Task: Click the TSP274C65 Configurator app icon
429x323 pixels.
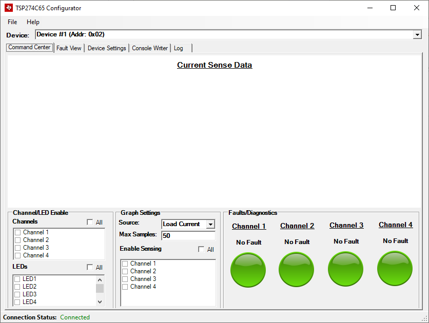Action: [x=8, y=8]
